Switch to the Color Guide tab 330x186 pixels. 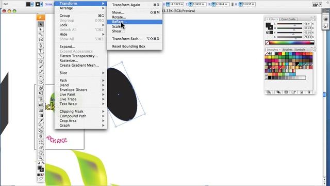[288, 19]
